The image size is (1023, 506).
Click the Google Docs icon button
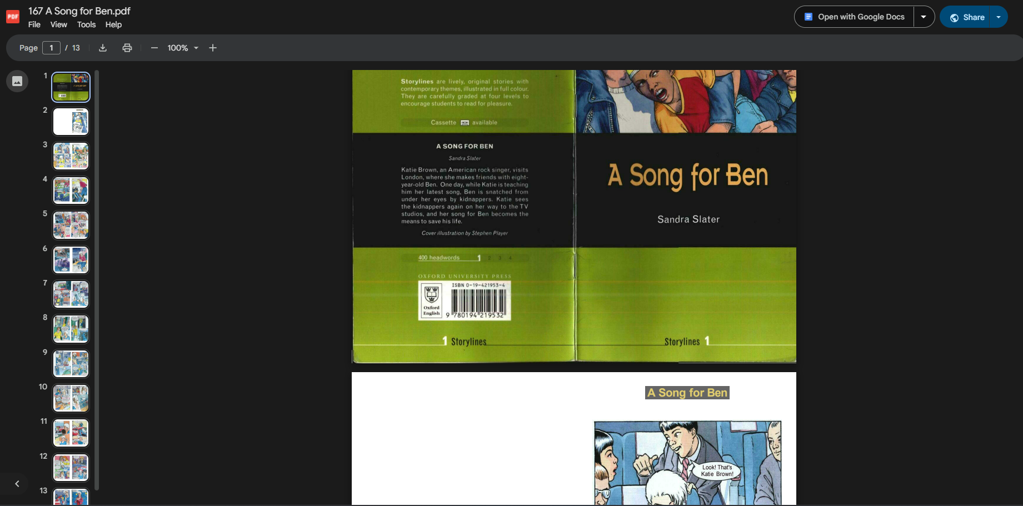(809, 17)
